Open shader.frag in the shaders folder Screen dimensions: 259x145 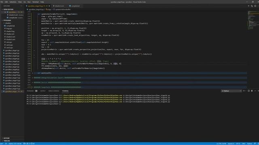10,31
